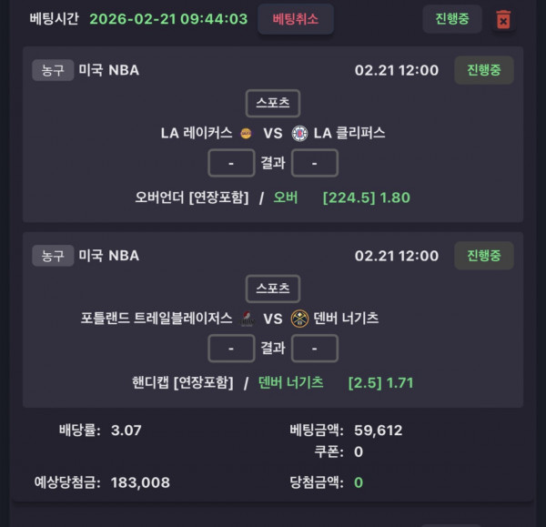Screen dimensions: 546x527
Task: Select 농구 tag on the Portland-Denver card
Action: (x=52, y=256)
